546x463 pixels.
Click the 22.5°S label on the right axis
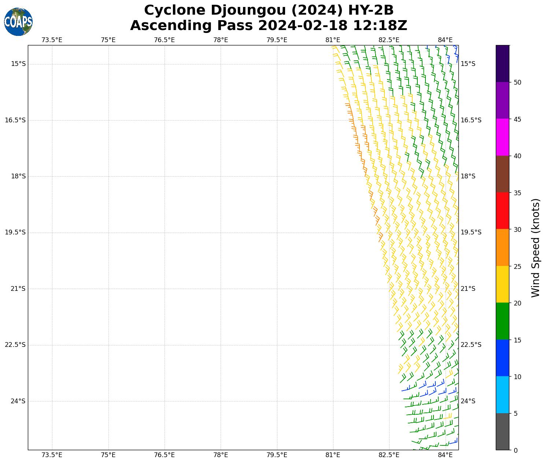471,345
